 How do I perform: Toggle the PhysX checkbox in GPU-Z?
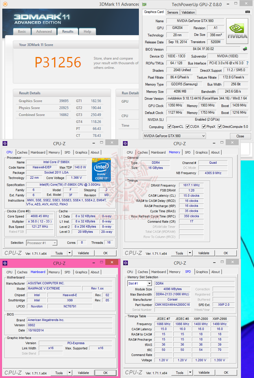click(x=204, y=127)
